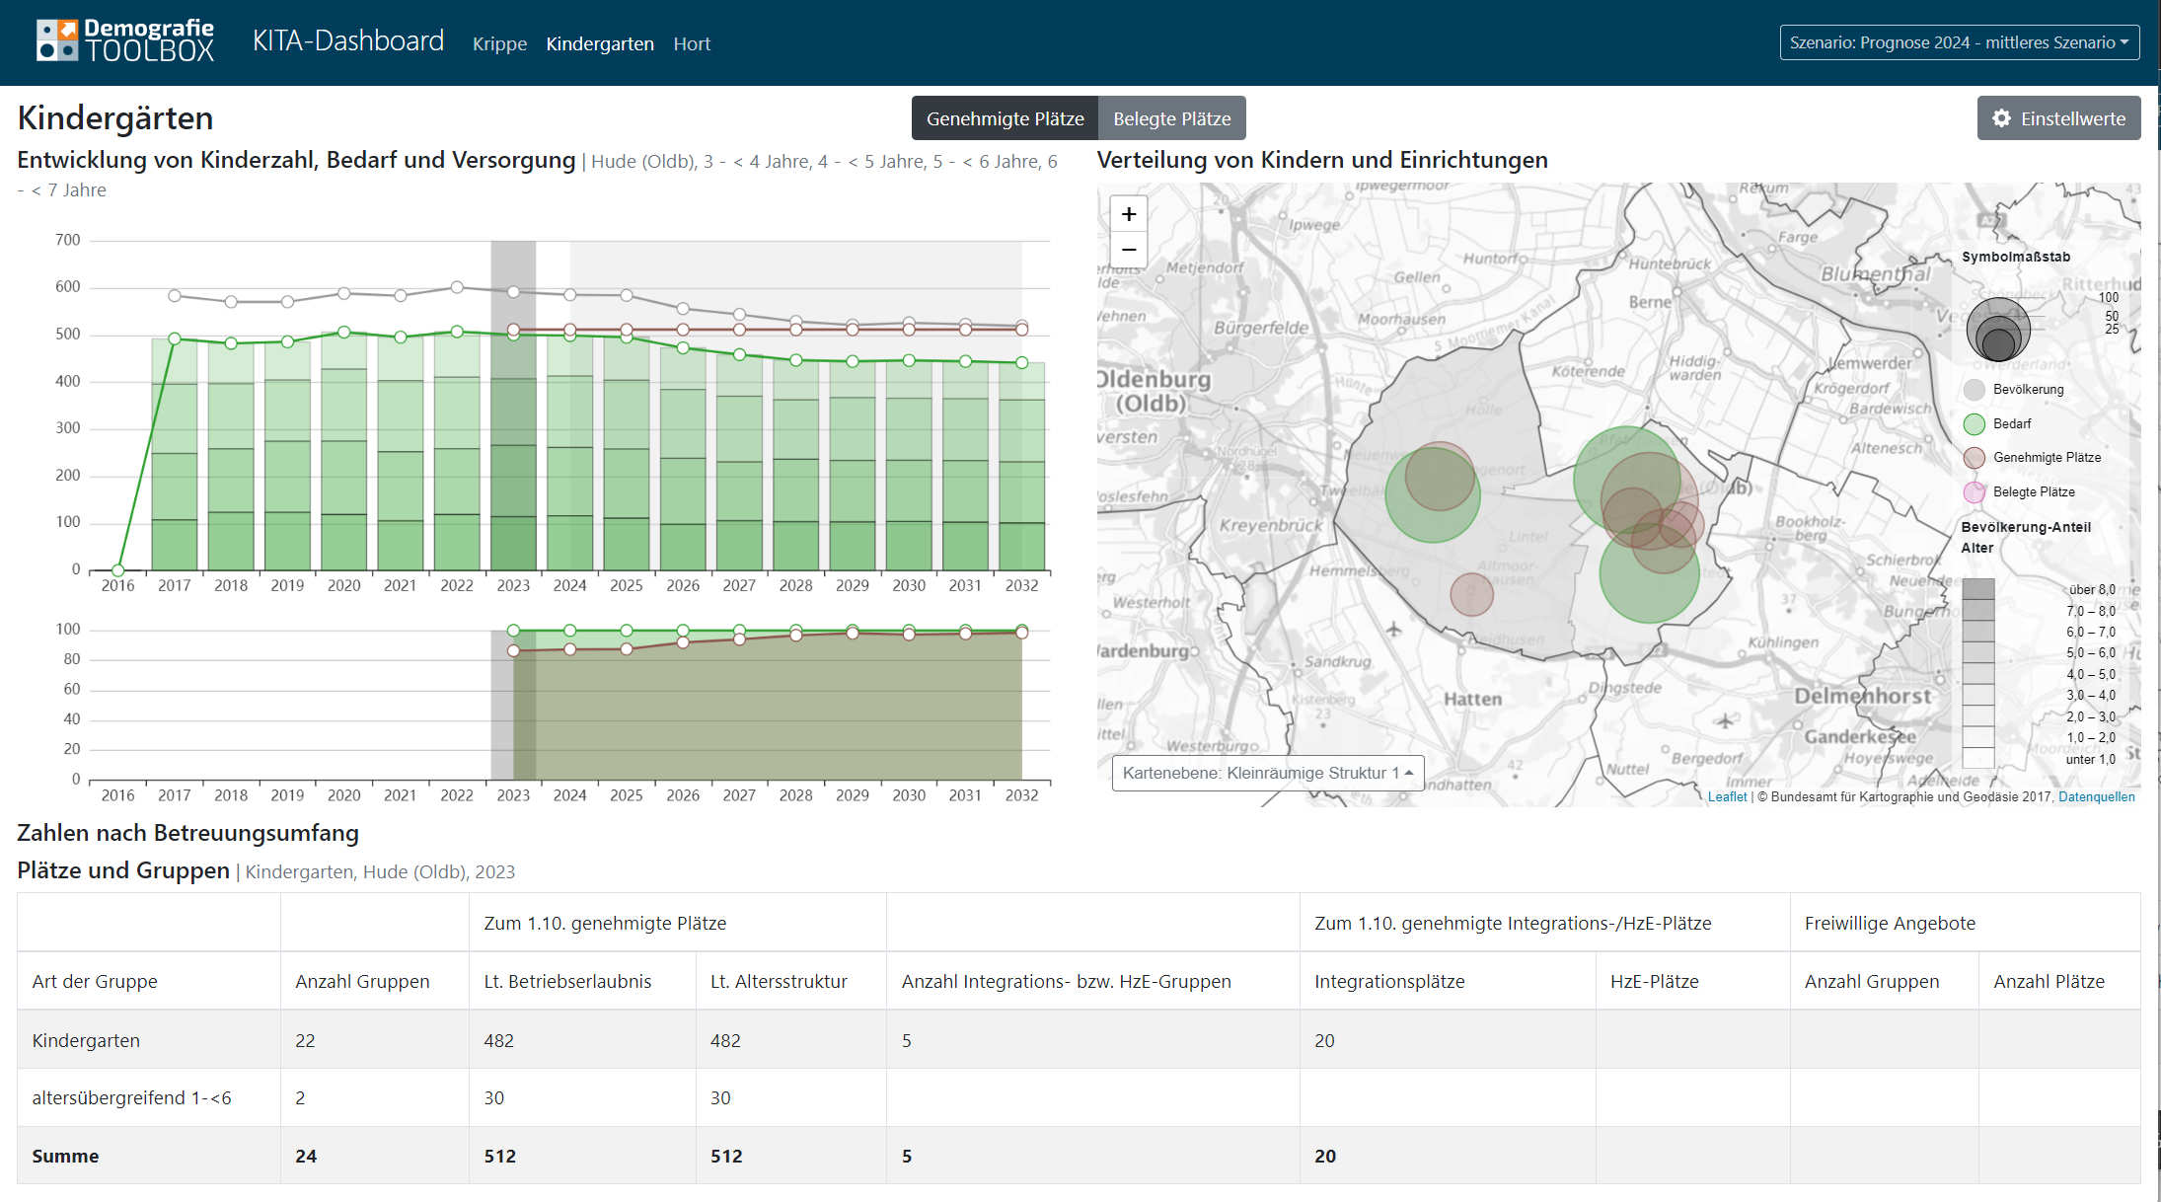Select the Kindergarten navigation item

click(x=600, y=43)
